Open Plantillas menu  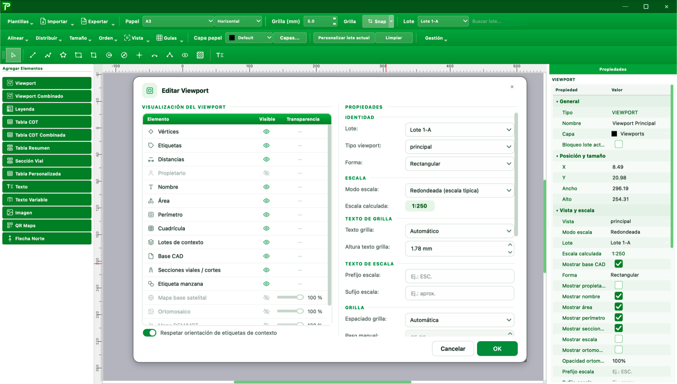[x=20, y=22]
